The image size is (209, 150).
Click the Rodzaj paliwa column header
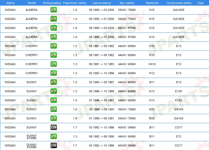coord(52,3)
